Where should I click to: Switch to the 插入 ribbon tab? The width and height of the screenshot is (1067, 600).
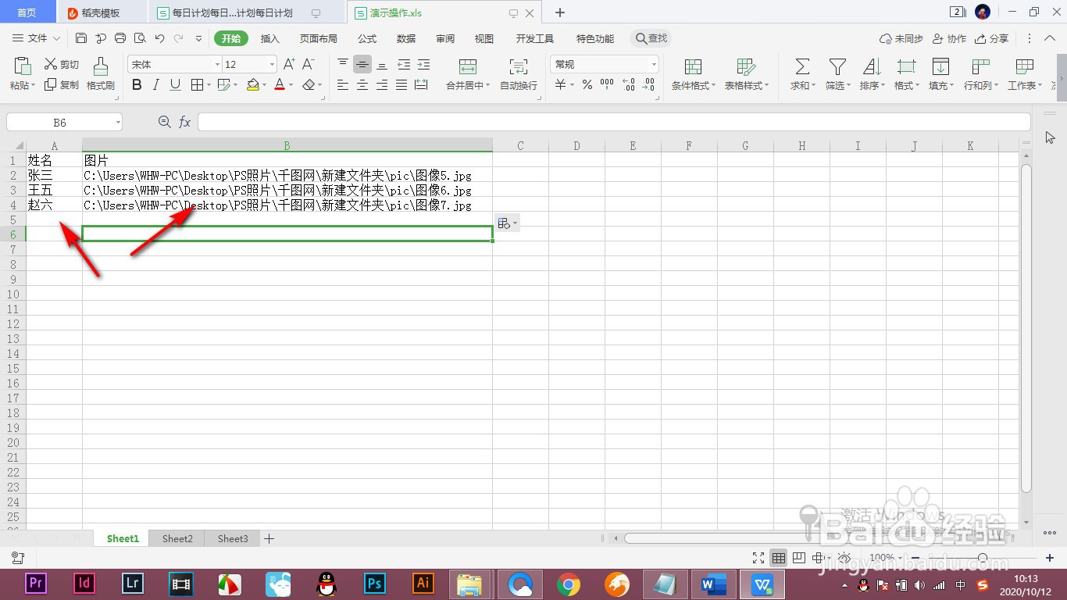pos(269,37)
